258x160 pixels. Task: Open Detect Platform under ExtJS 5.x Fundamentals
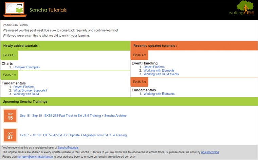coord(24,87)
